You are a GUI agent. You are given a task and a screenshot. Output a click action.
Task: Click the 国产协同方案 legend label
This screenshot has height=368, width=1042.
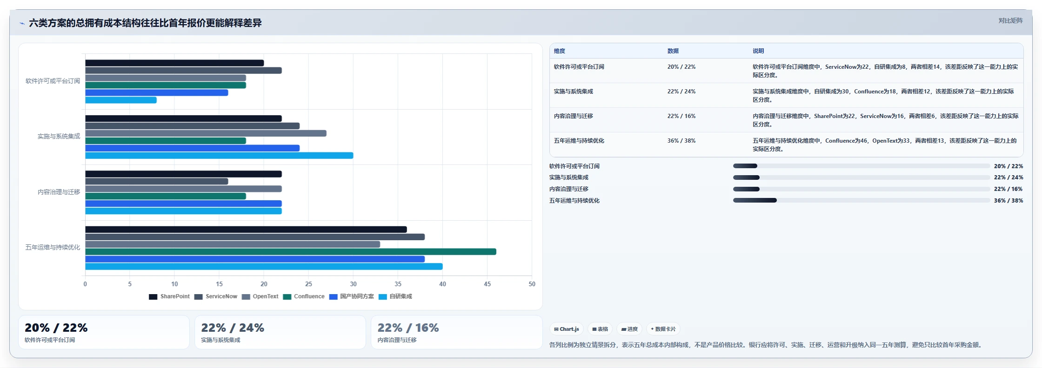[357, 296]
